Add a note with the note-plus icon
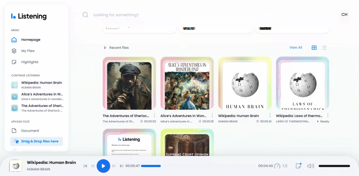 pos(299,166)
